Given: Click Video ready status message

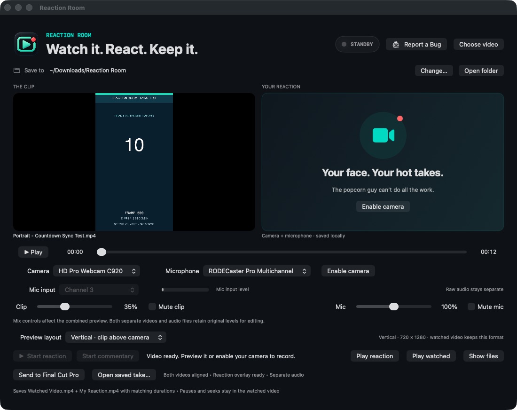Looking at the screenshot, I should click(221, 356).
